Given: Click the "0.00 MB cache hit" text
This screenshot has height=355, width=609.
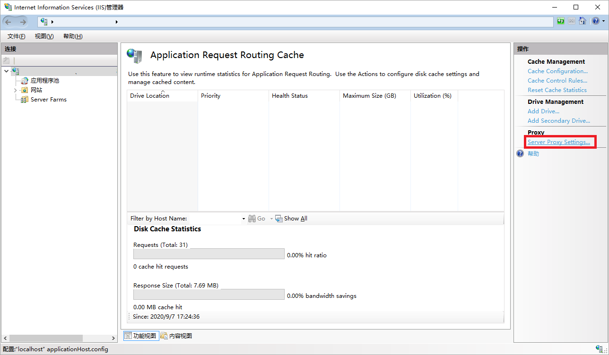Looking at the screenshot, I should coord(158,307).
